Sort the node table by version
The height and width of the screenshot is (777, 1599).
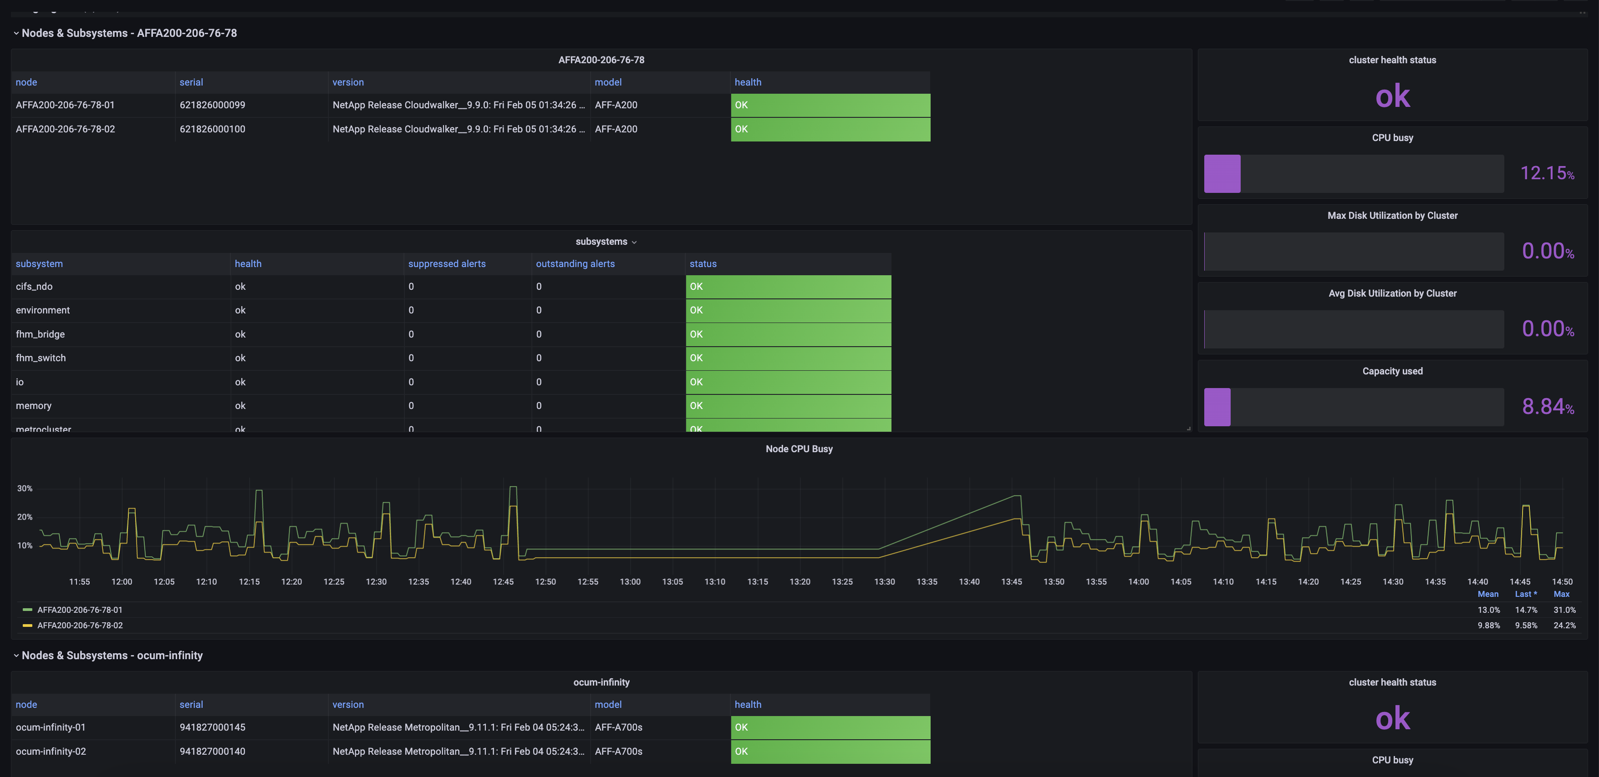(x=348, y=82)
